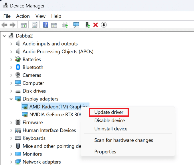Expand the Cameras category
The height and width of the screenshot is (165, 194).
point(11,75)
